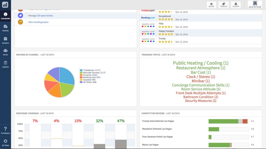The image size is (266, 149).
Task: Open the Reviews sidebar icon
Action: 5,28
